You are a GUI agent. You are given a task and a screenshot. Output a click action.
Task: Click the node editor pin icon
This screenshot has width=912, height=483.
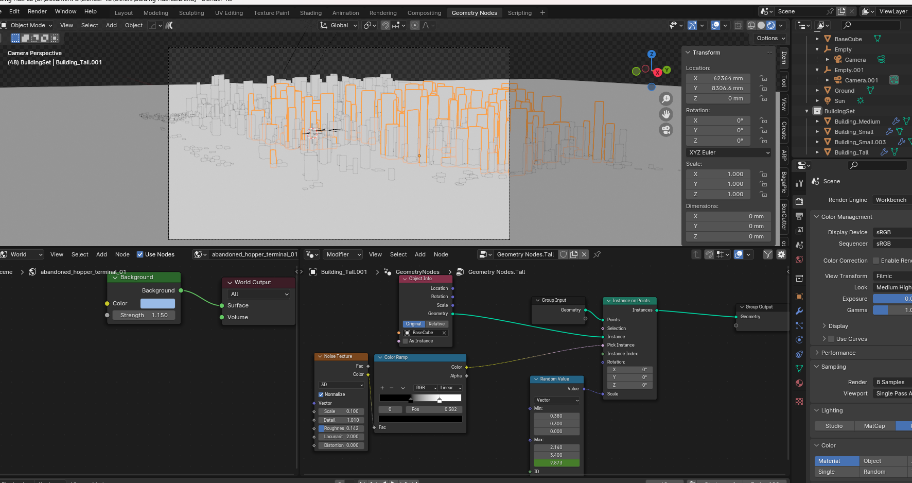(x=597, y=254)
